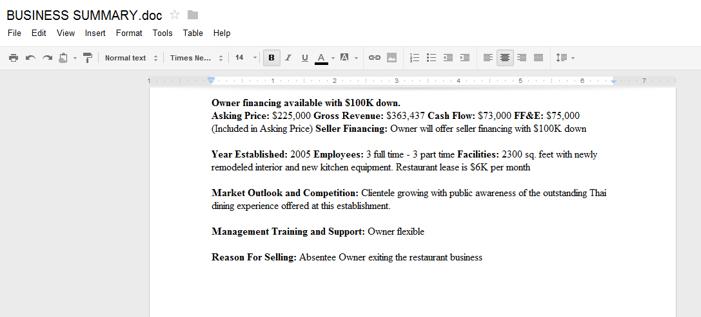The height and width of the screenshot is (317, 701).
Task: Open the Format menu
Action: 129,33
